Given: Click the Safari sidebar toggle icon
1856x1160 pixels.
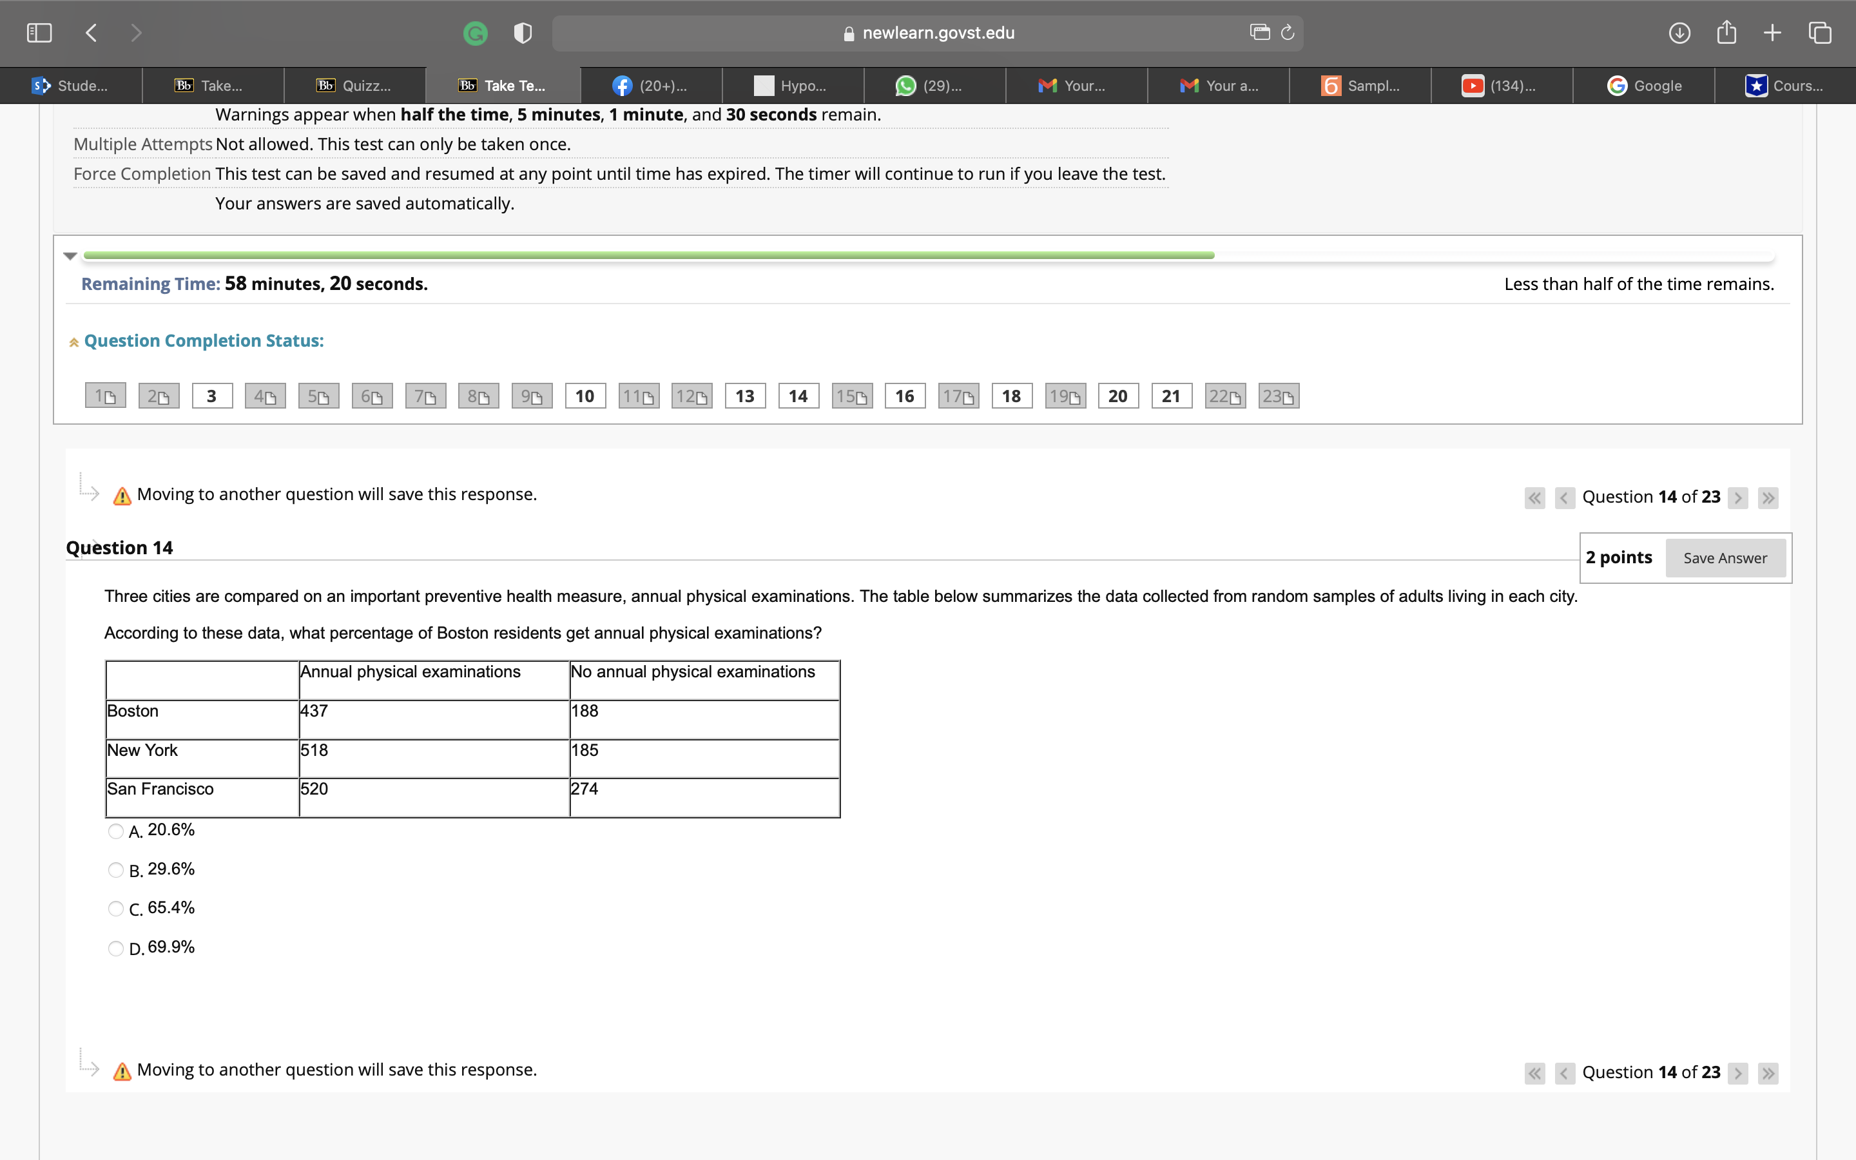Looking at the screenshot, I should click(39, 33).
